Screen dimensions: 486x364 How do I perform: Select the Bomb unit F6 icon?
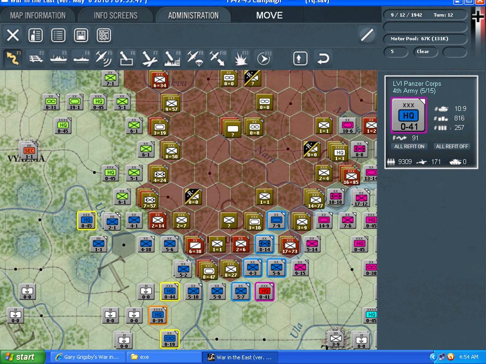pyautogui.click(x=126, y=58)
